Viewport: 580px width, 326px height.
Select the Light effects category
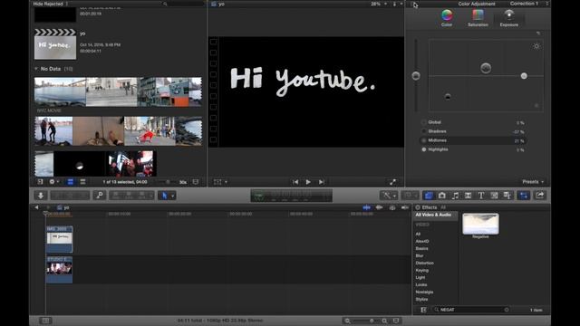tap(420, 278)
